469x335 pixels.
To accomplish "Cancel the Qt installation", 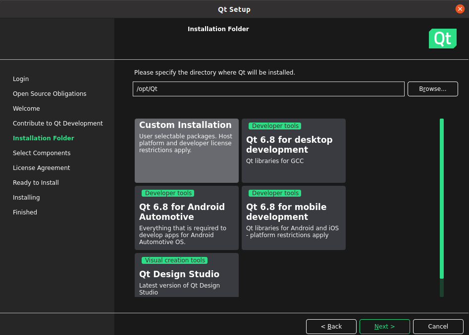I will click(x=438, y=327).
